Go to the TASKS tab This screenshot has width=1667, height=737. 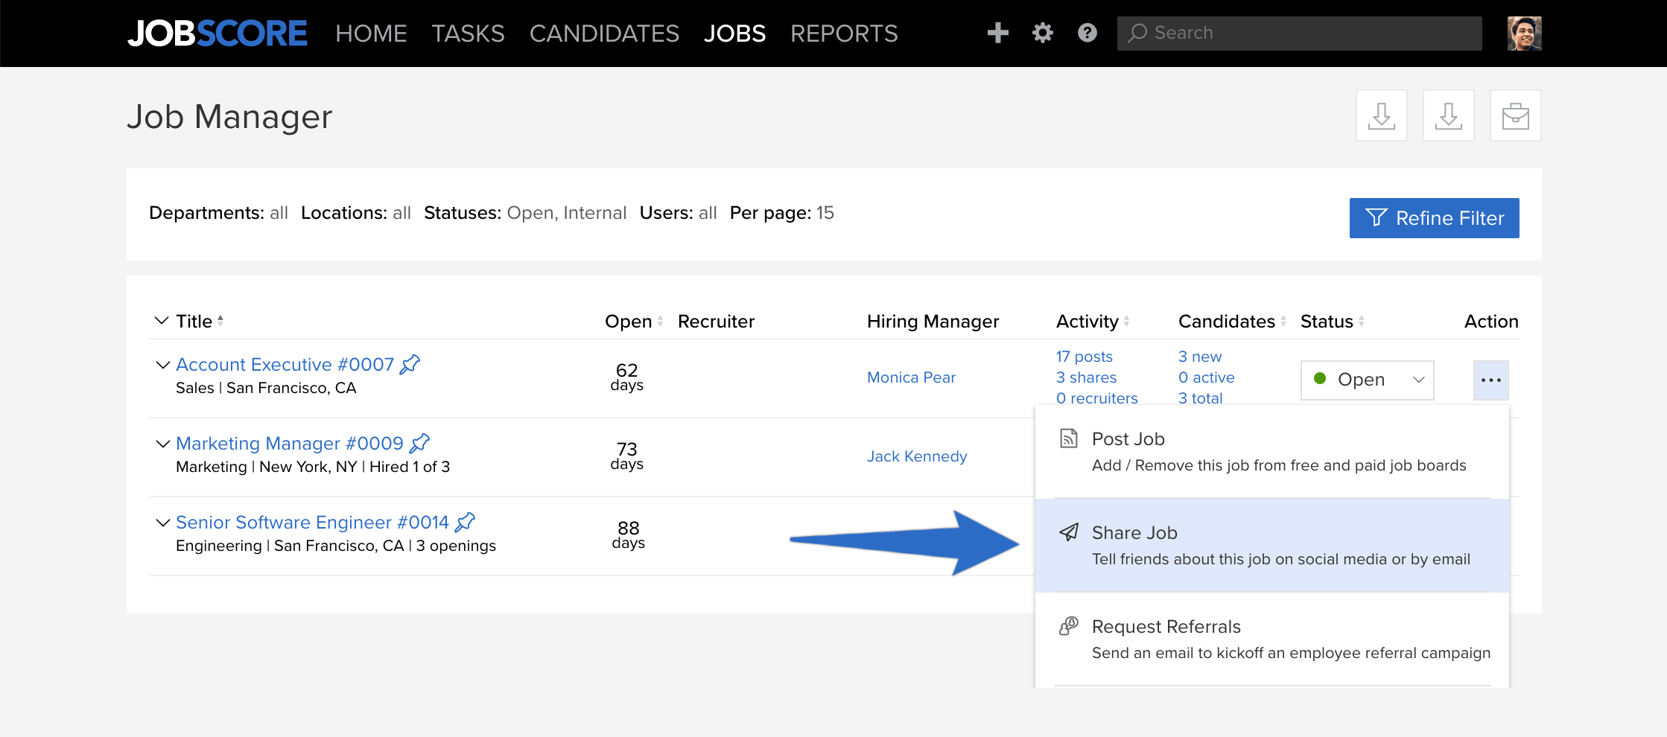click(468, 33)
